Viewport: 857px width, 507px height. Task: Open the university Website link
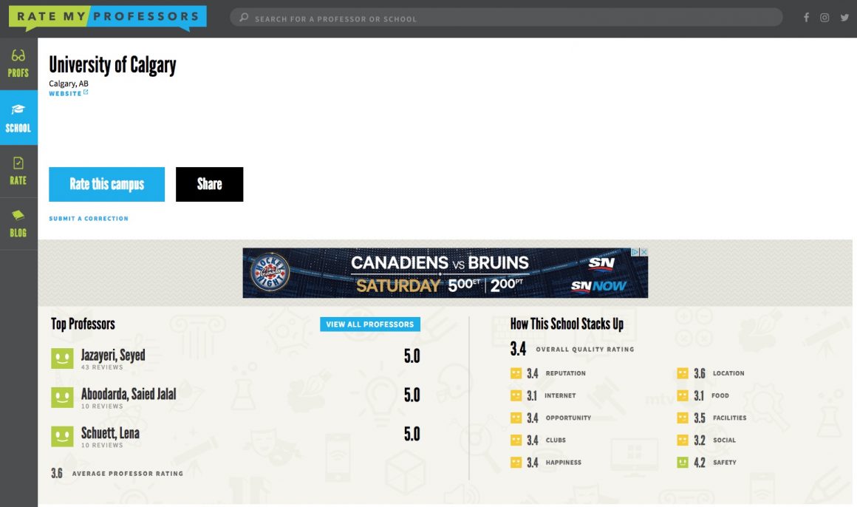(66, 94)
